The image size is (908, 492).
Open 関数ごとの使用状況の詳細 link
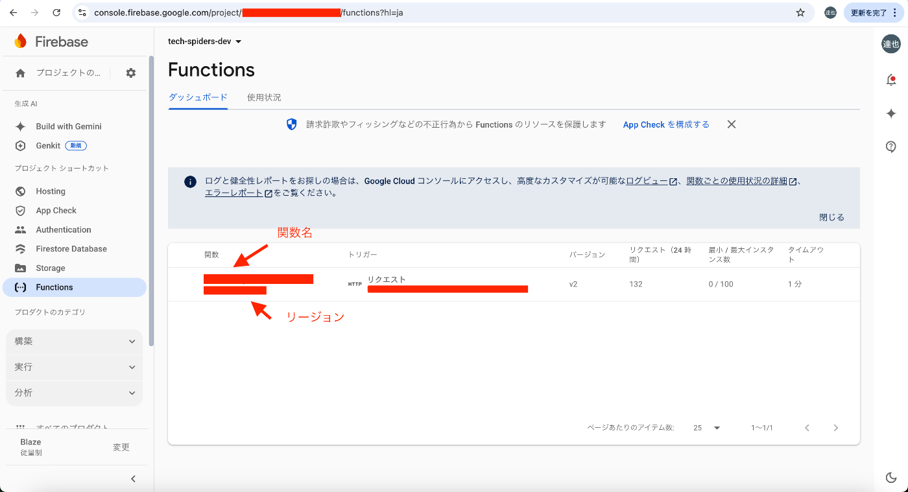coord(741,182)
